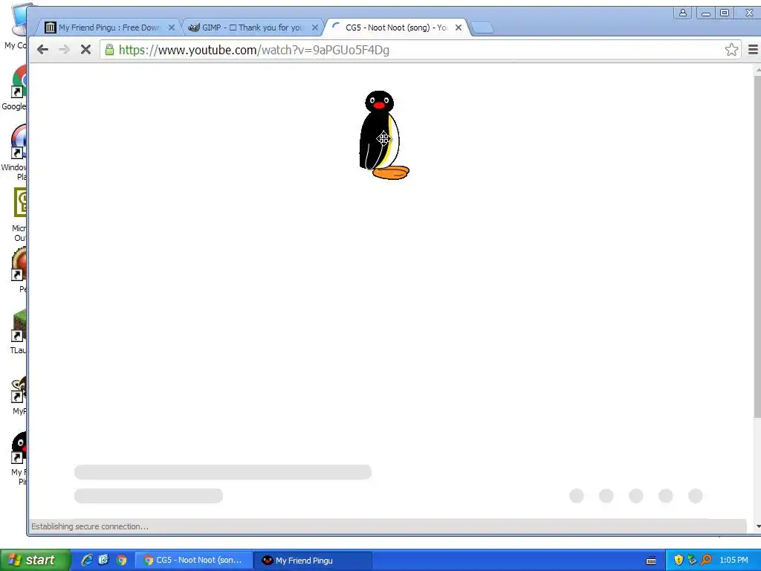
Task: Select the CG5 - Noot Noot (song) tab
Action: [x=395, y=28]
